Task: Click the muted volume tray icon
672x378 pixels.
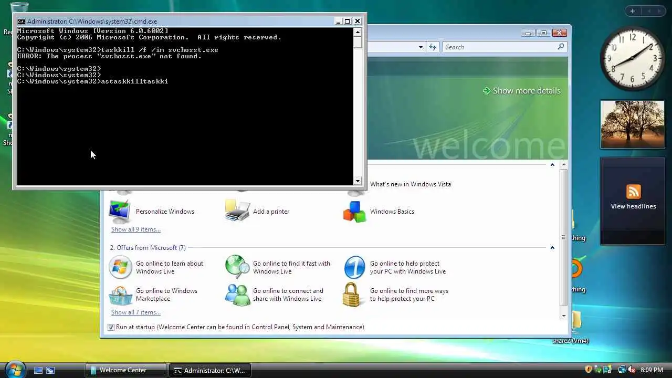Action: [x=631, y=370]
